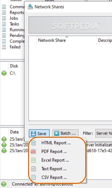This screenshot has width=112, height=188.
Task: Click the red PDF Report icon
Action: tap(33, 152)
